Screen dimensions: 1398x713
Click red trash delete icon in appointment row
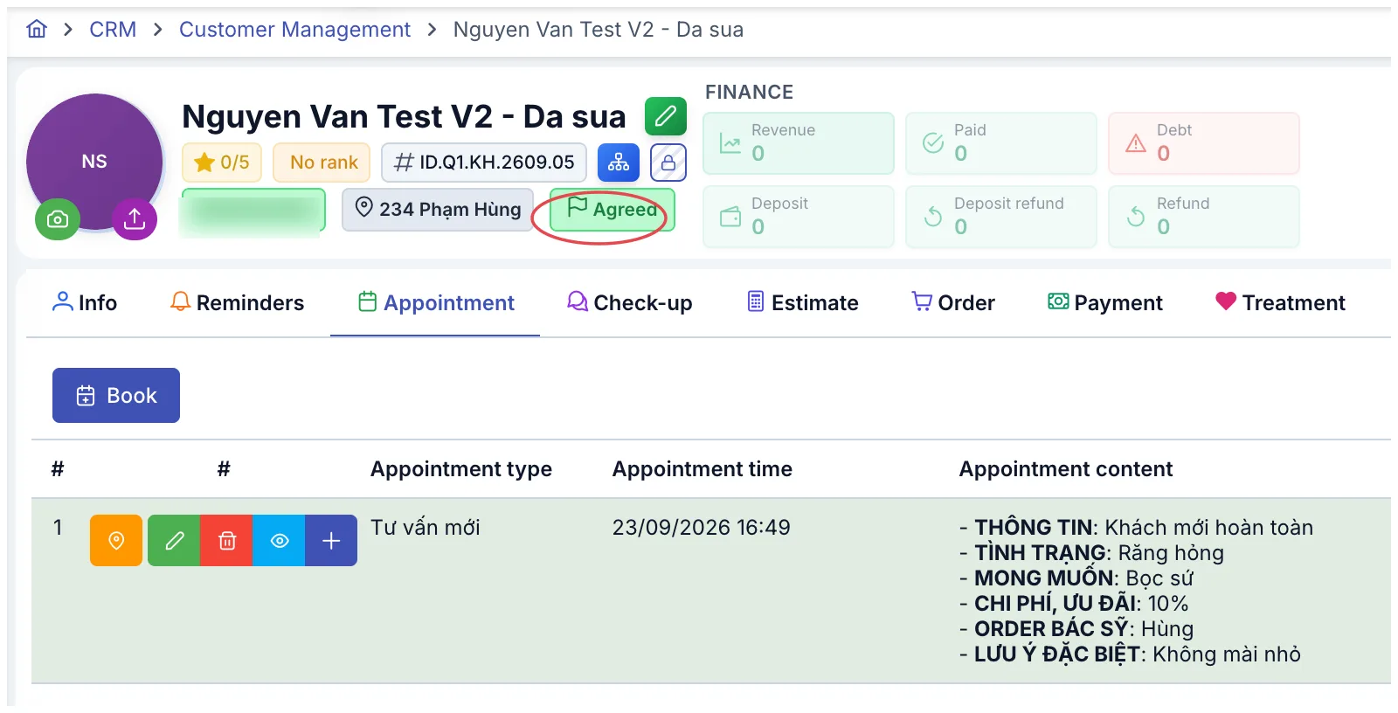pos(226,541)
